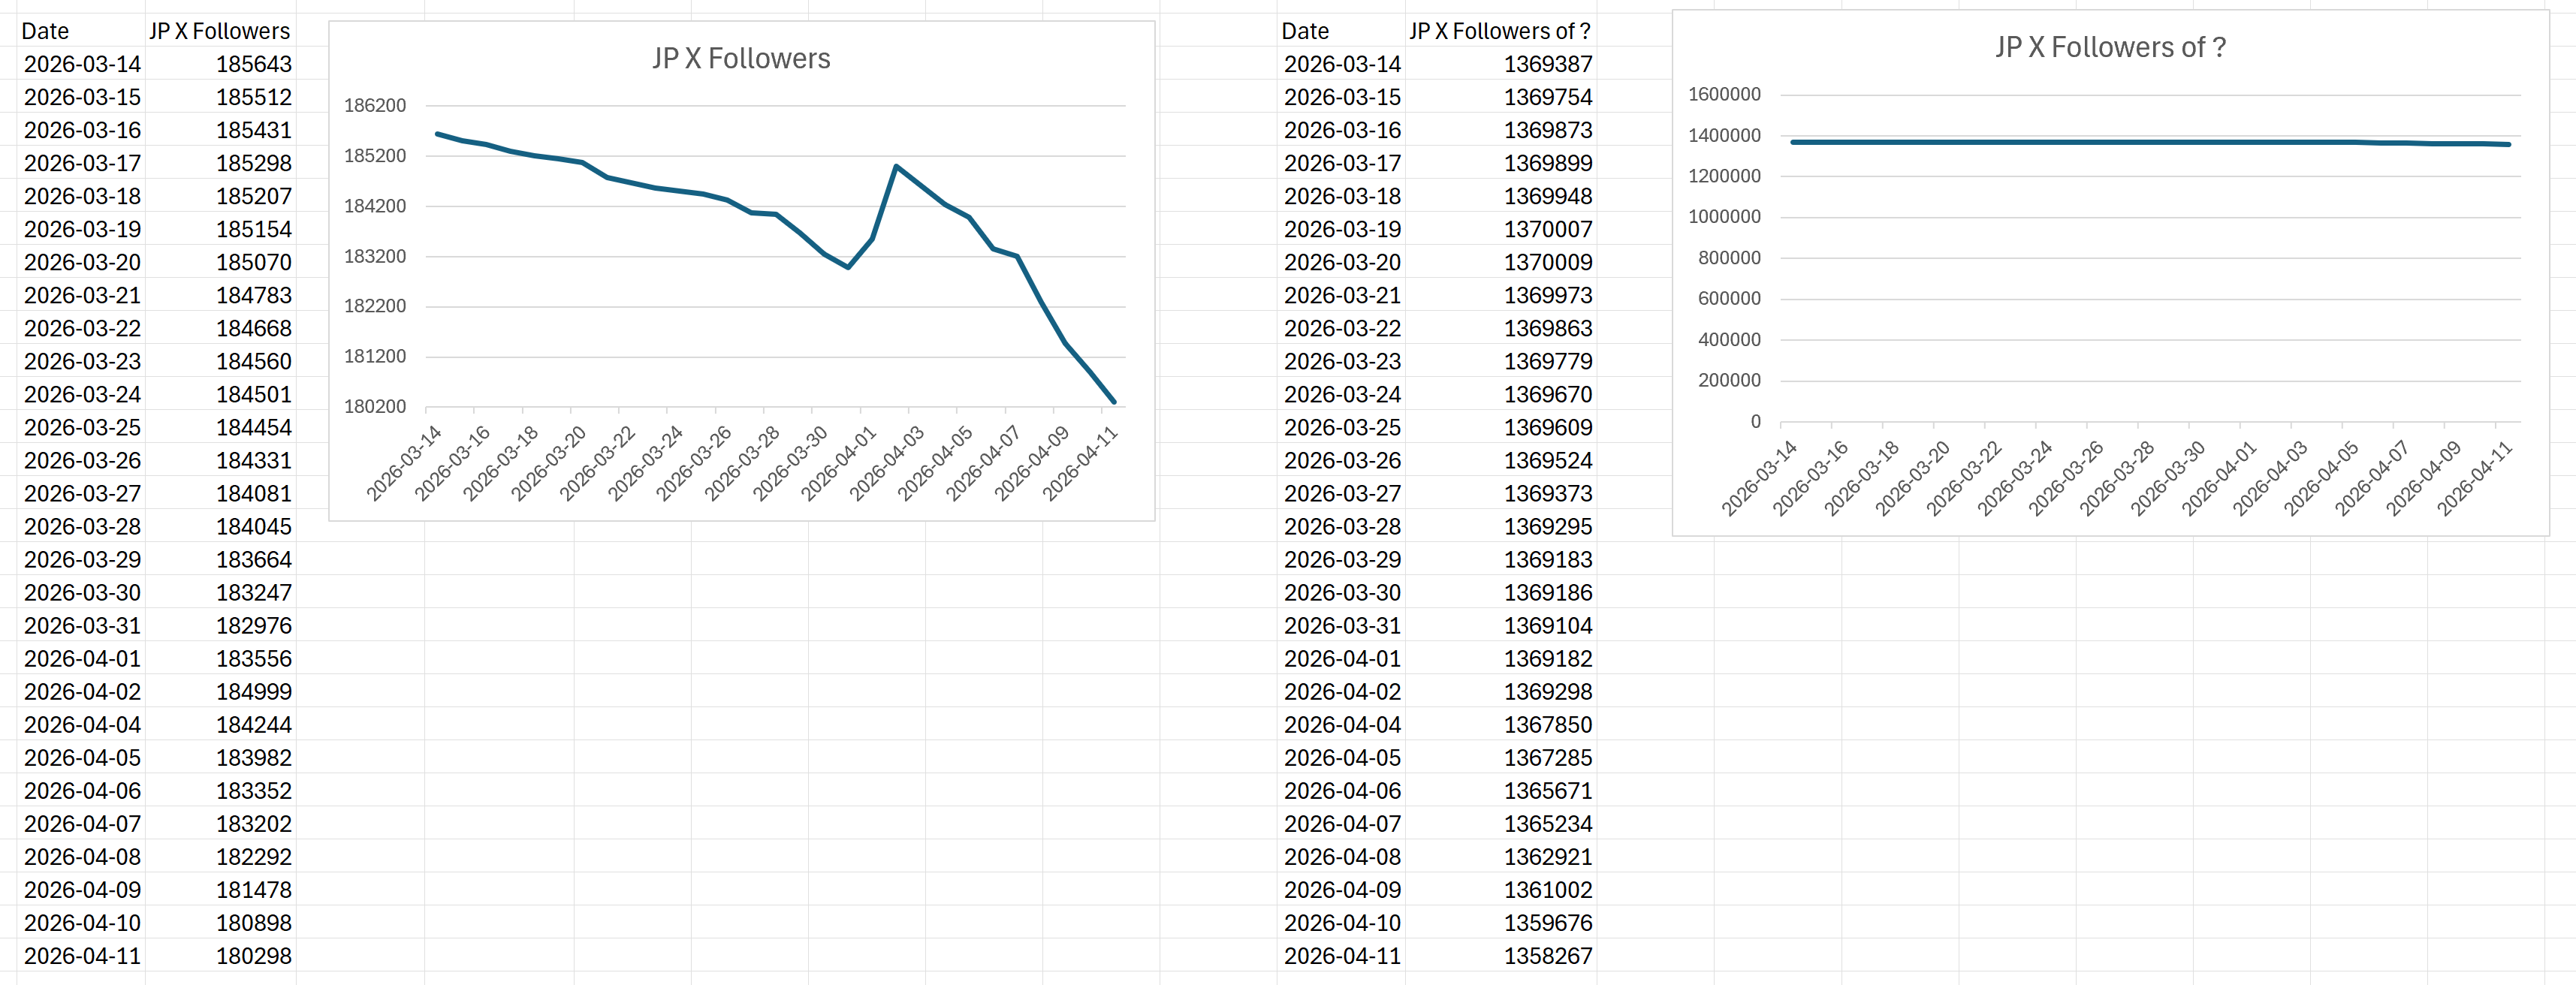The height and width of the screenshot is (985, 2576).
Task: Select the "JP X Followers of ?" column header cell
Action: coord(1499,31)
